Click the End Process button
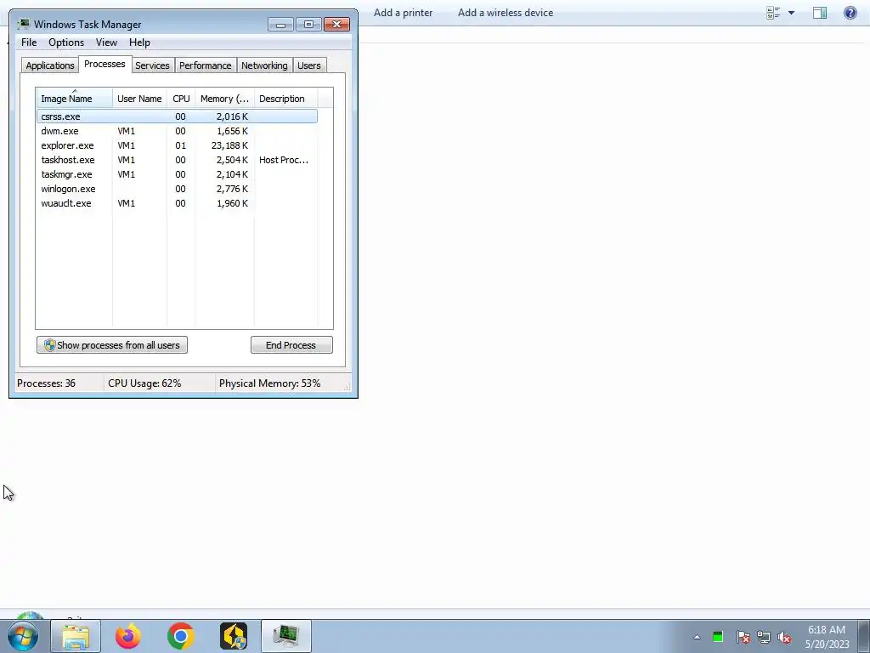Image resolution: width=870 pixels, height=653 pixels. tap(291, 345)
